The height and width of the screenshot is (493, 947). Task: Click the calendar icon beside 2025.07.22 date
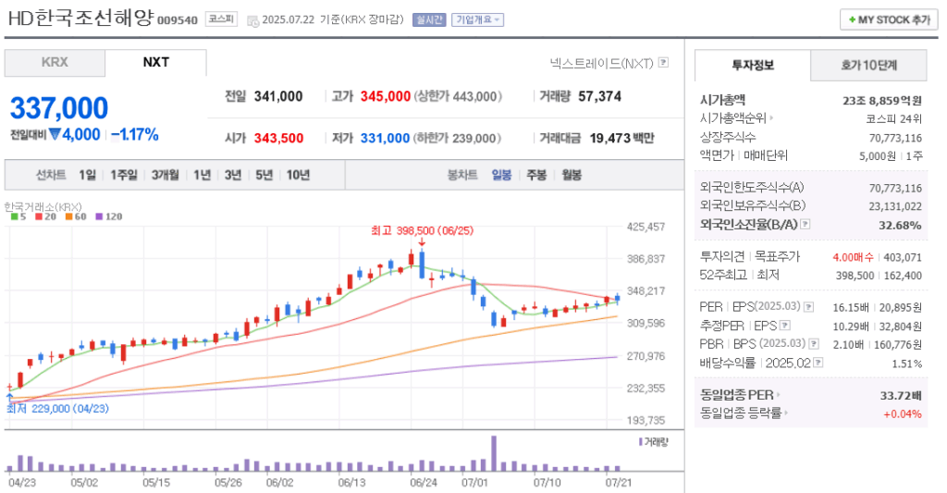click(252, 20)
